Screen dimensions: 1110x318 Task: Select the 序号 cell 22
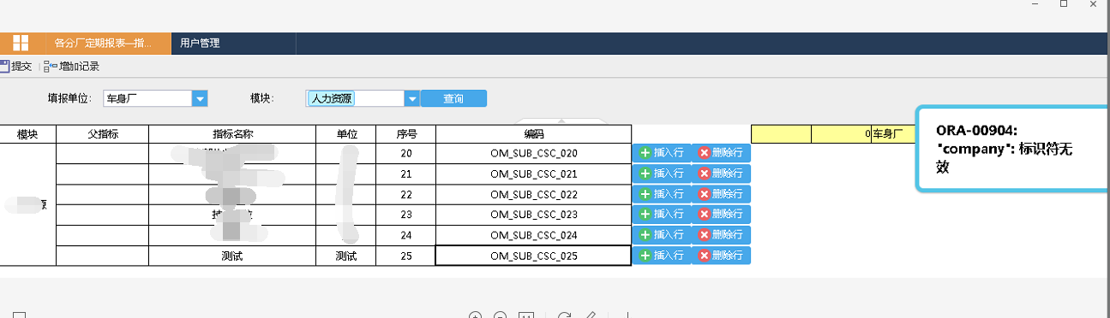point(405,194)
